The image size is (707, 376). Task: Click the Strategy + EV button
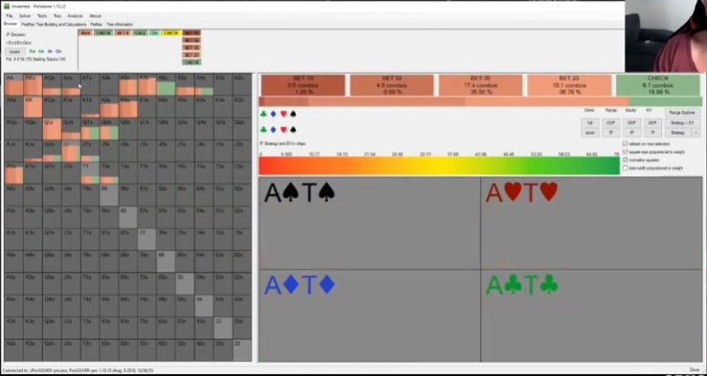[x=682, y=122]
